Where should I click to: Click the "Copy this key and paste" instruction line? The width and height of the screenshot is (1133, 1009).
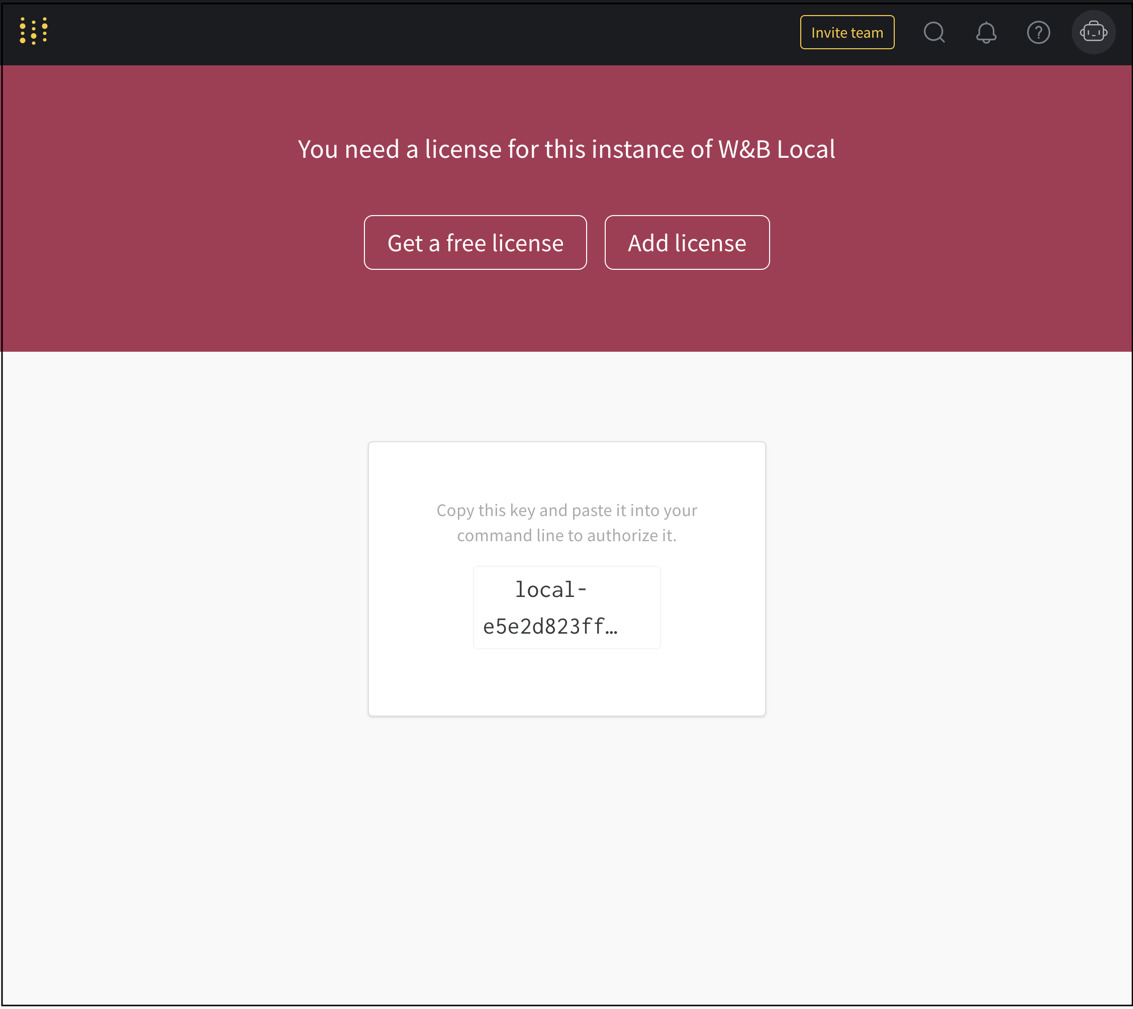[566, 510]
